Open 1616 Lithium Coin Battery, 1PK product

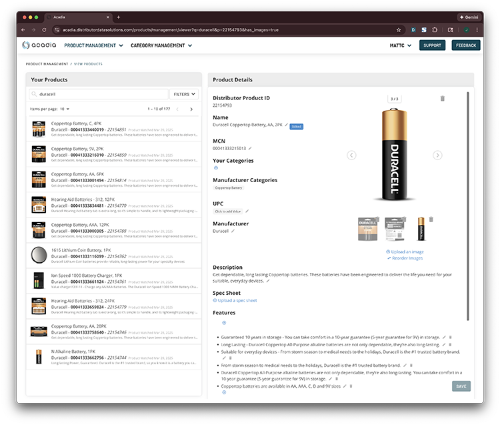tap(113, 256)
